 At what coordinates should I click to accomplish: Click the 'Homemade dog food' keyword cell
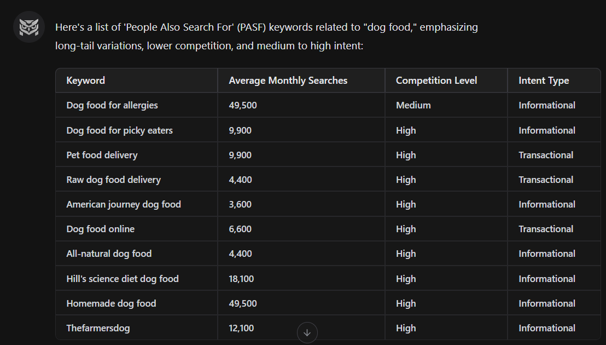(111, 303)
